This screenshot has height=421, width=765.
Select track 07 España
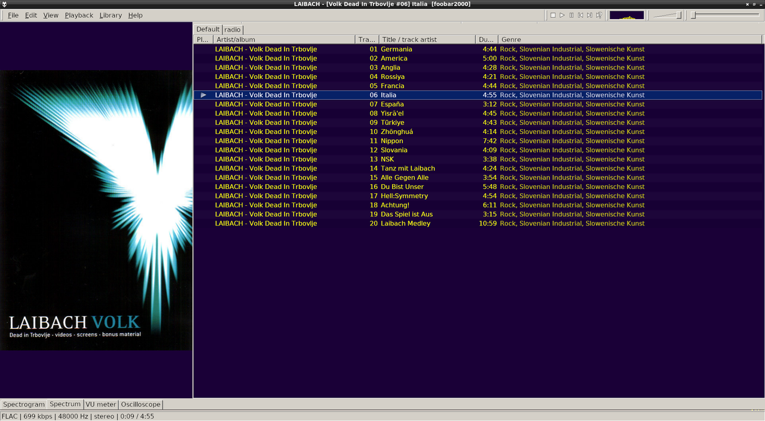click(x=478, y=104)
